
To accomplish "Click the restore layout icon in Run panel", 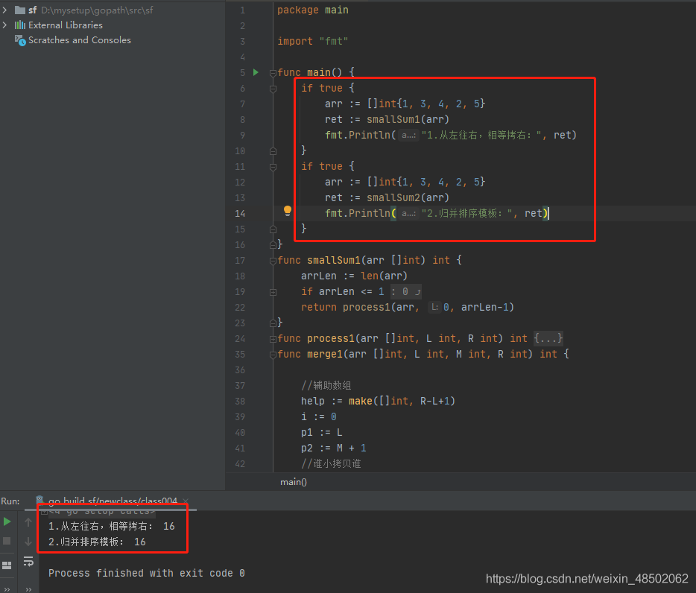I will [x=7, y=565].
